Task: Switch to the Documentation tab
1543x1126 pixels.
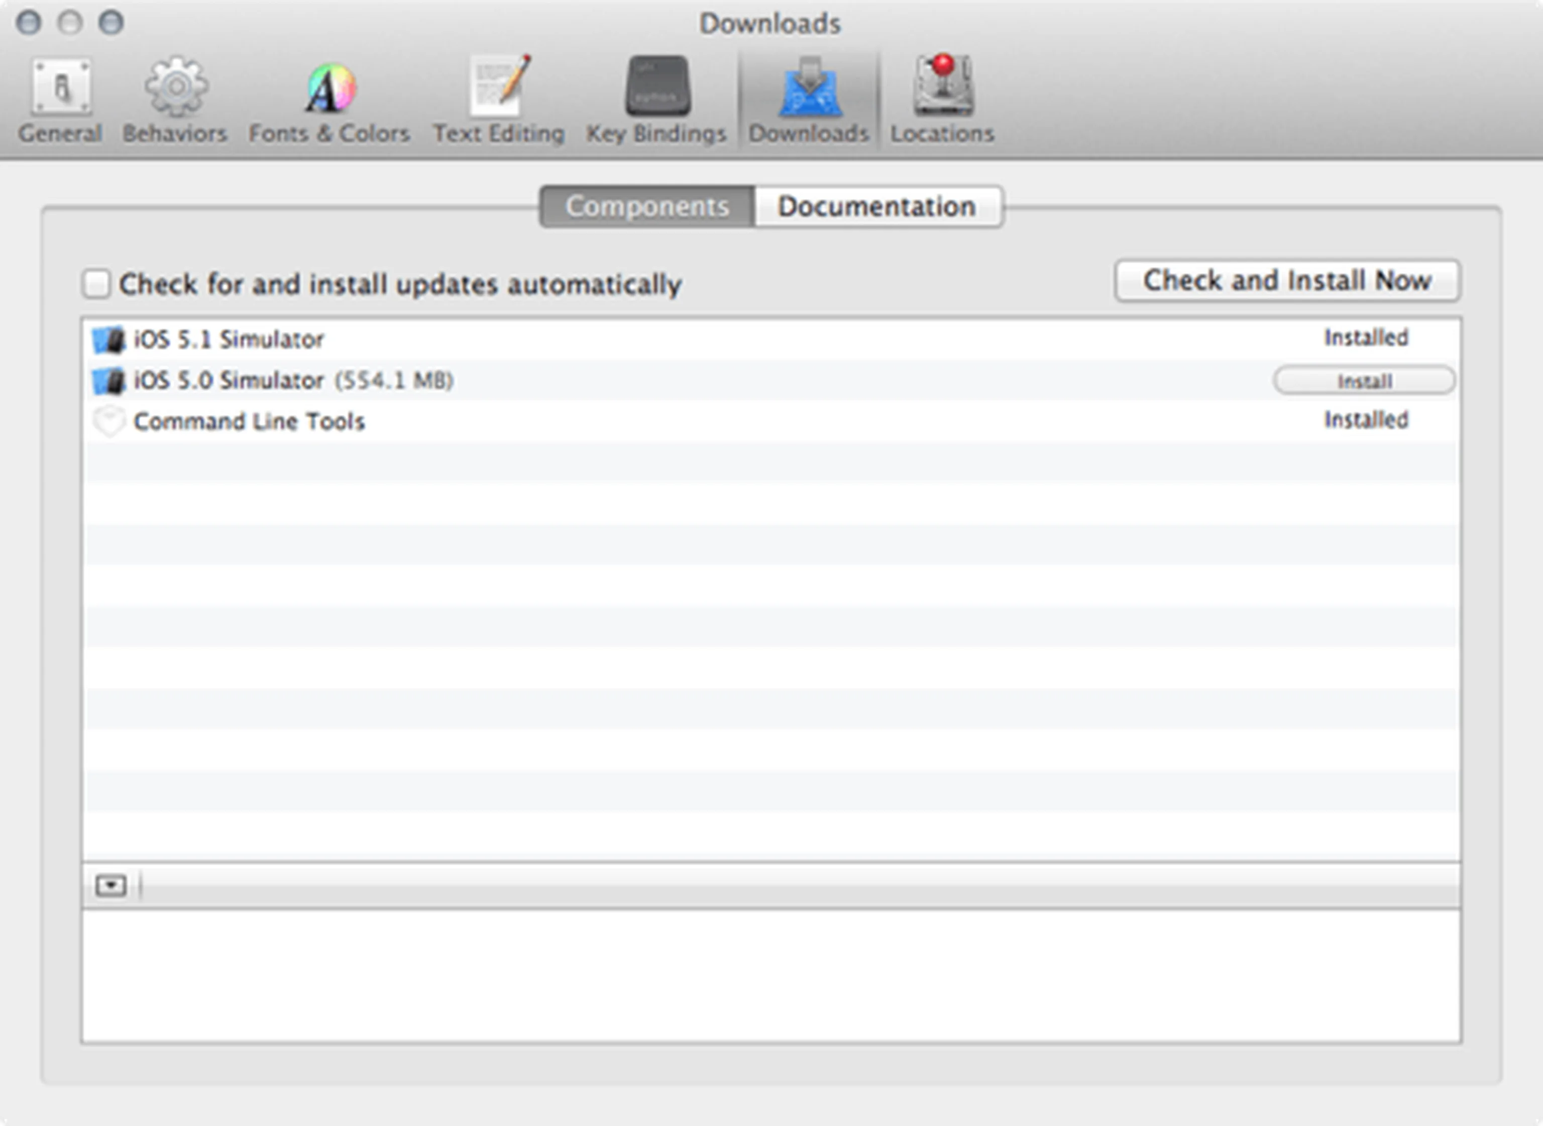Action: click(x=877, y=206)
